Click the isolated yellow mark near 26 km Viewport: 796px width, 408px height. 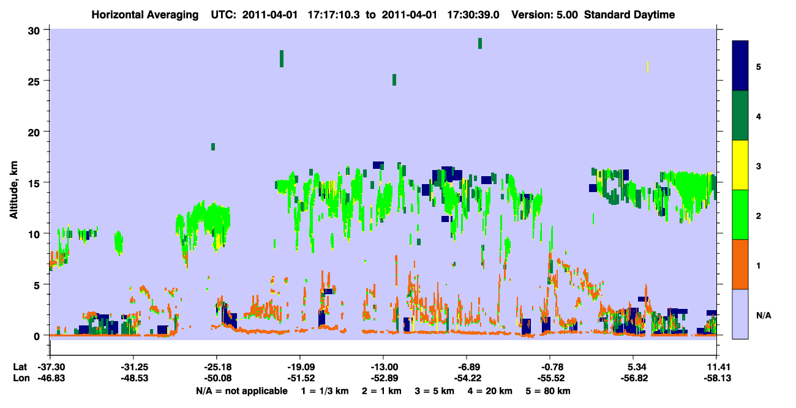coord(648,67)
